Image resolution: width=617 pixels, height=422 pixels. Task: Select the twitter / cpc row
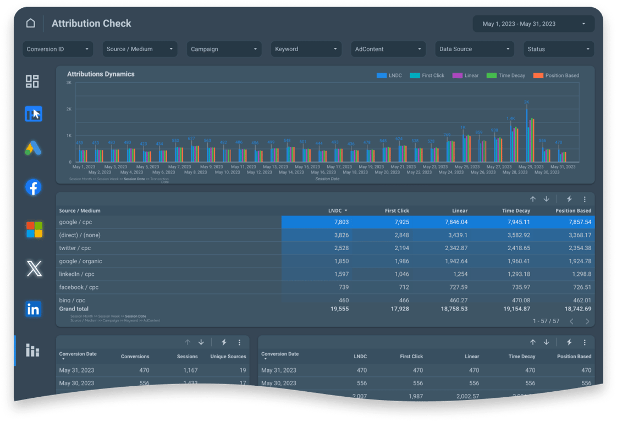point(325,248)
